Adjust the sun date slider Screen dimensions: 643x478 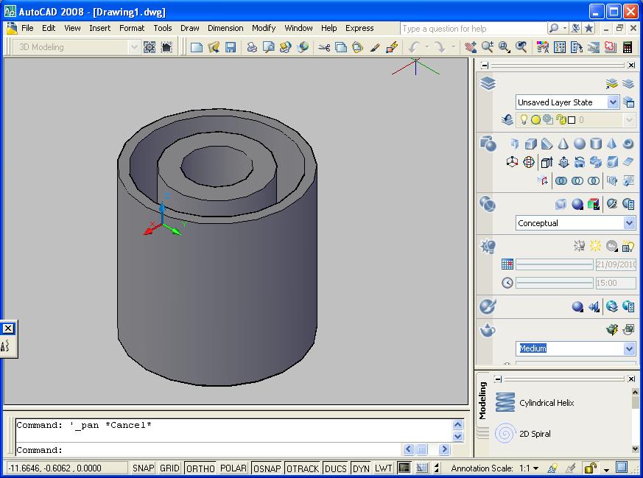pos(554,264)
